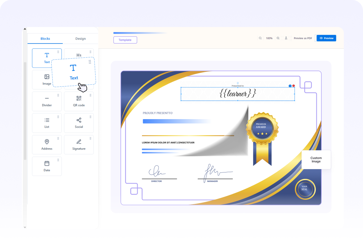Click the red delete icon on learner box
Screen dimensions: 363x243
pyautogui.click(x=294, y=86)
